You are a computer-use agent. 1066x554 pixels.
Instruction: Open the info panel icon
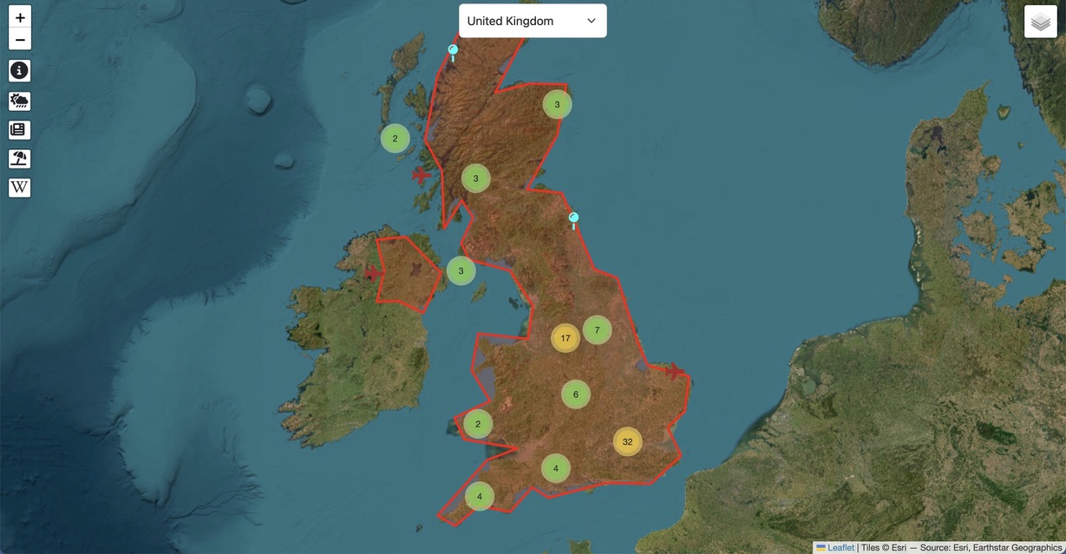click(x=19, y=70)
